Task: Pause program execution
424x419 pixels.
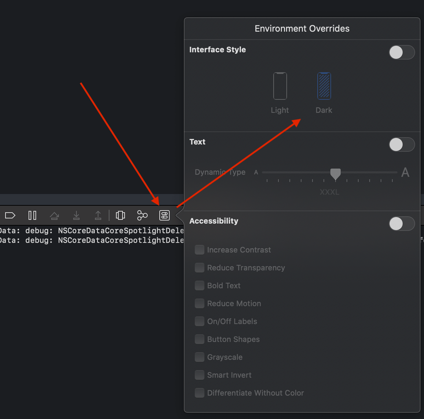Action: tap(32, 216)
